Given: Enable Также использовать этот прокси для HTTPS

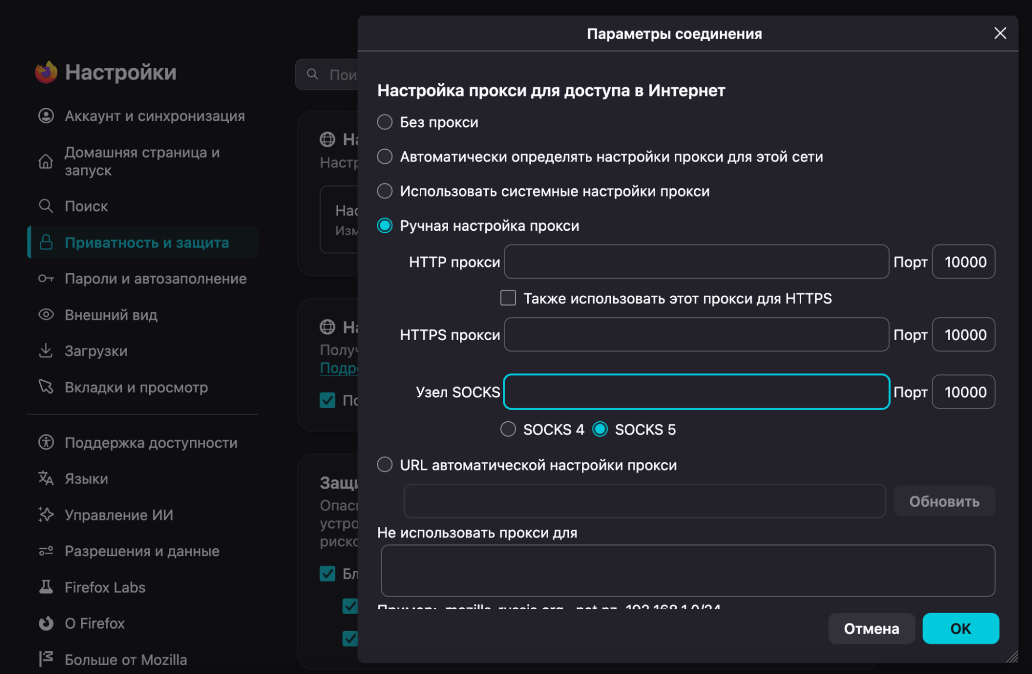Looking at the screenshot, I should click(508, 298).
